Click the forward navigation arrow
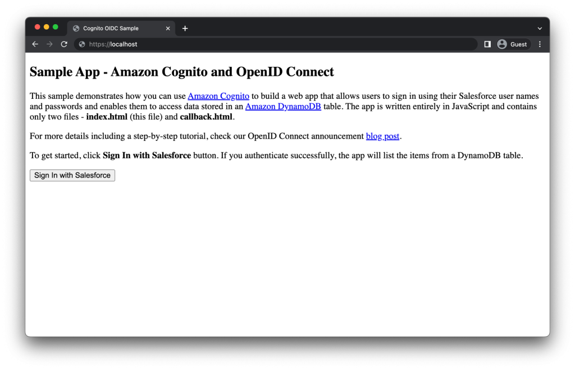The image size is (575, 370). click(x=49, y=44)
